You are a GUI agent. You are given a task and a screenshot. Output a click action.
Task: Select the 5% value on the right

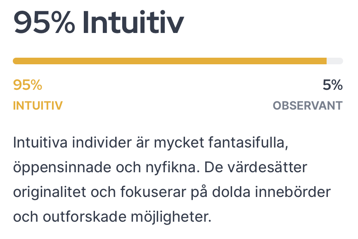(332, 85)
